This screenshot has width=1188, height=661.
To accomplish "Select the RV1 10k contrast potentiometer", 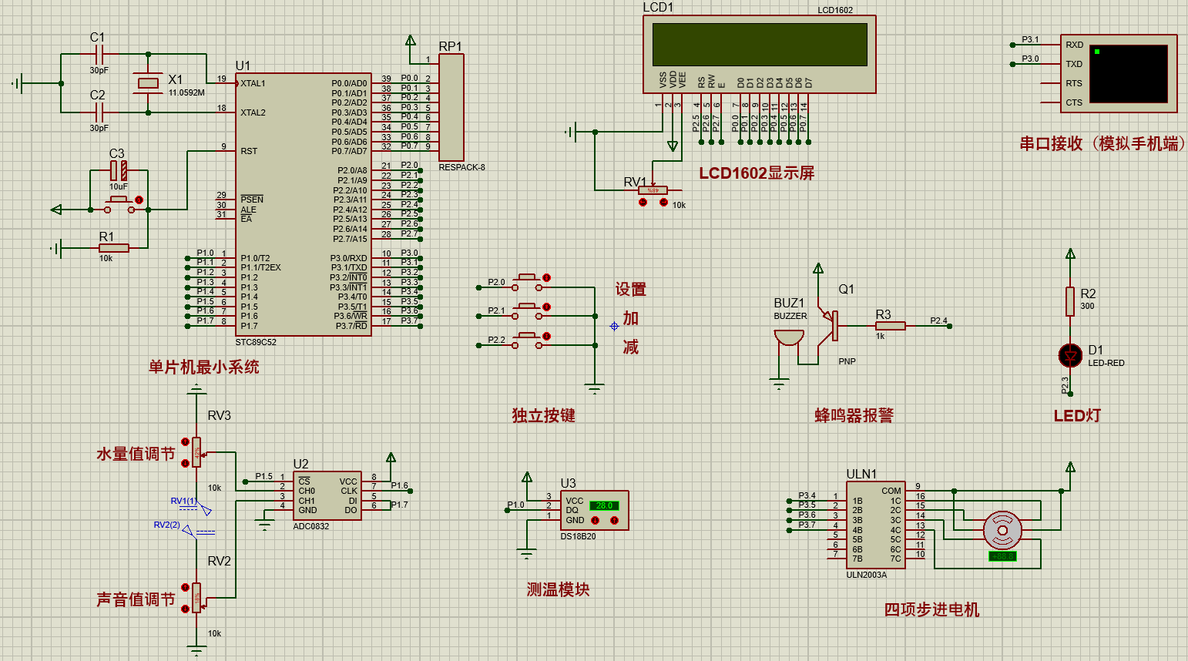I will 653,190.
